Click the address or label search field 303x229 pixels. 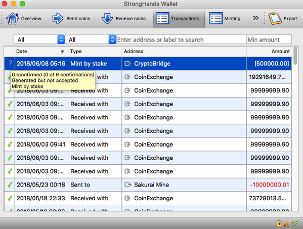(x=181, y=39)
